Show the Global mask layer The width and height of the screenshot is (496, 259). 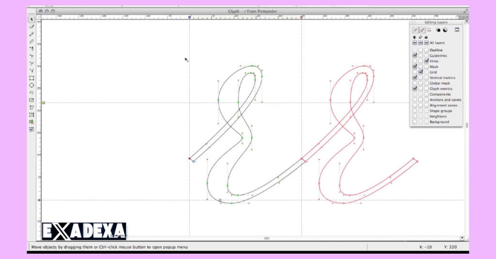[415, 83]
